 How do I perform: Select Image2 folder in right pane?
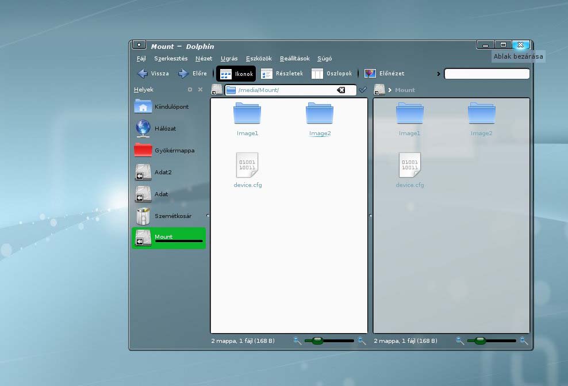(481, 119)
